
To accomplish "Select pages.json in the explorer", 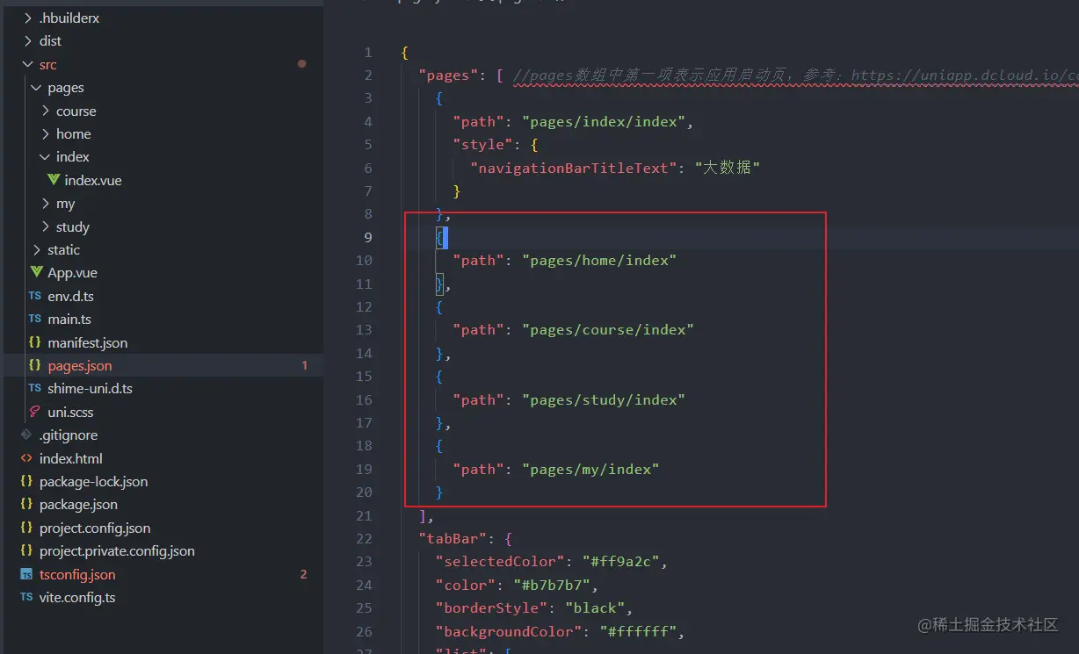I will tap(80, 365).
